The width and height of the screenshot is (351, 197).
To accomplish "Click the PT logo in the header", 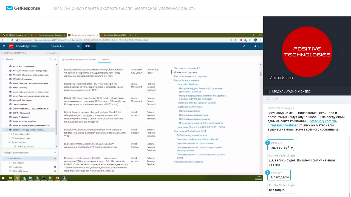I will (x=11, y=46).
